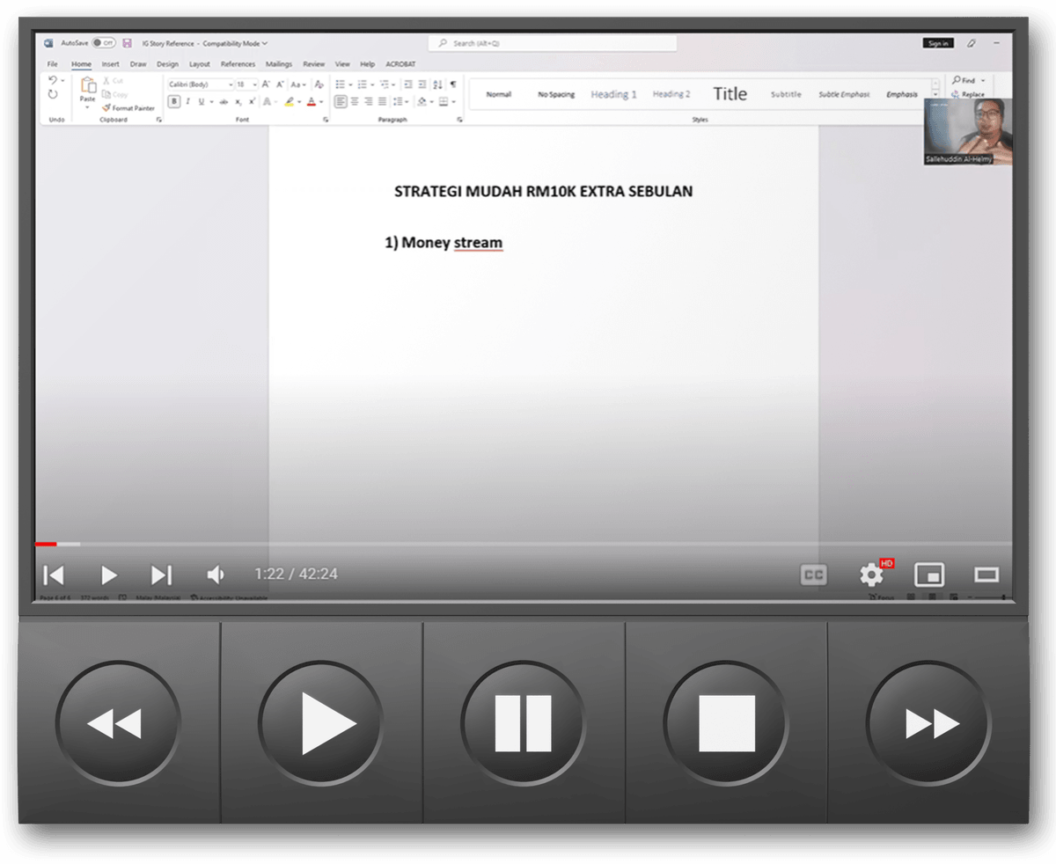Apply the Heading 1 style

[x=613, y=94]
